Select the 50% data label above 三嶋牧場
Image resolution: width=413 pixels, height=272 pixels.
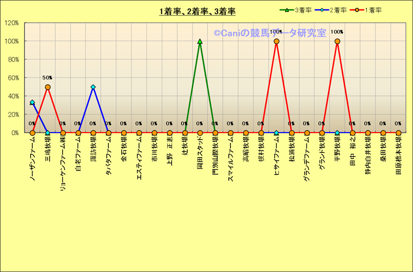point(47,78)
